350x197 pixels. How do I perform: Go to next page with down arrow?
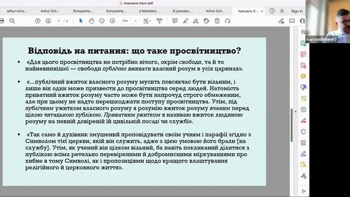(x=48, y=21)
